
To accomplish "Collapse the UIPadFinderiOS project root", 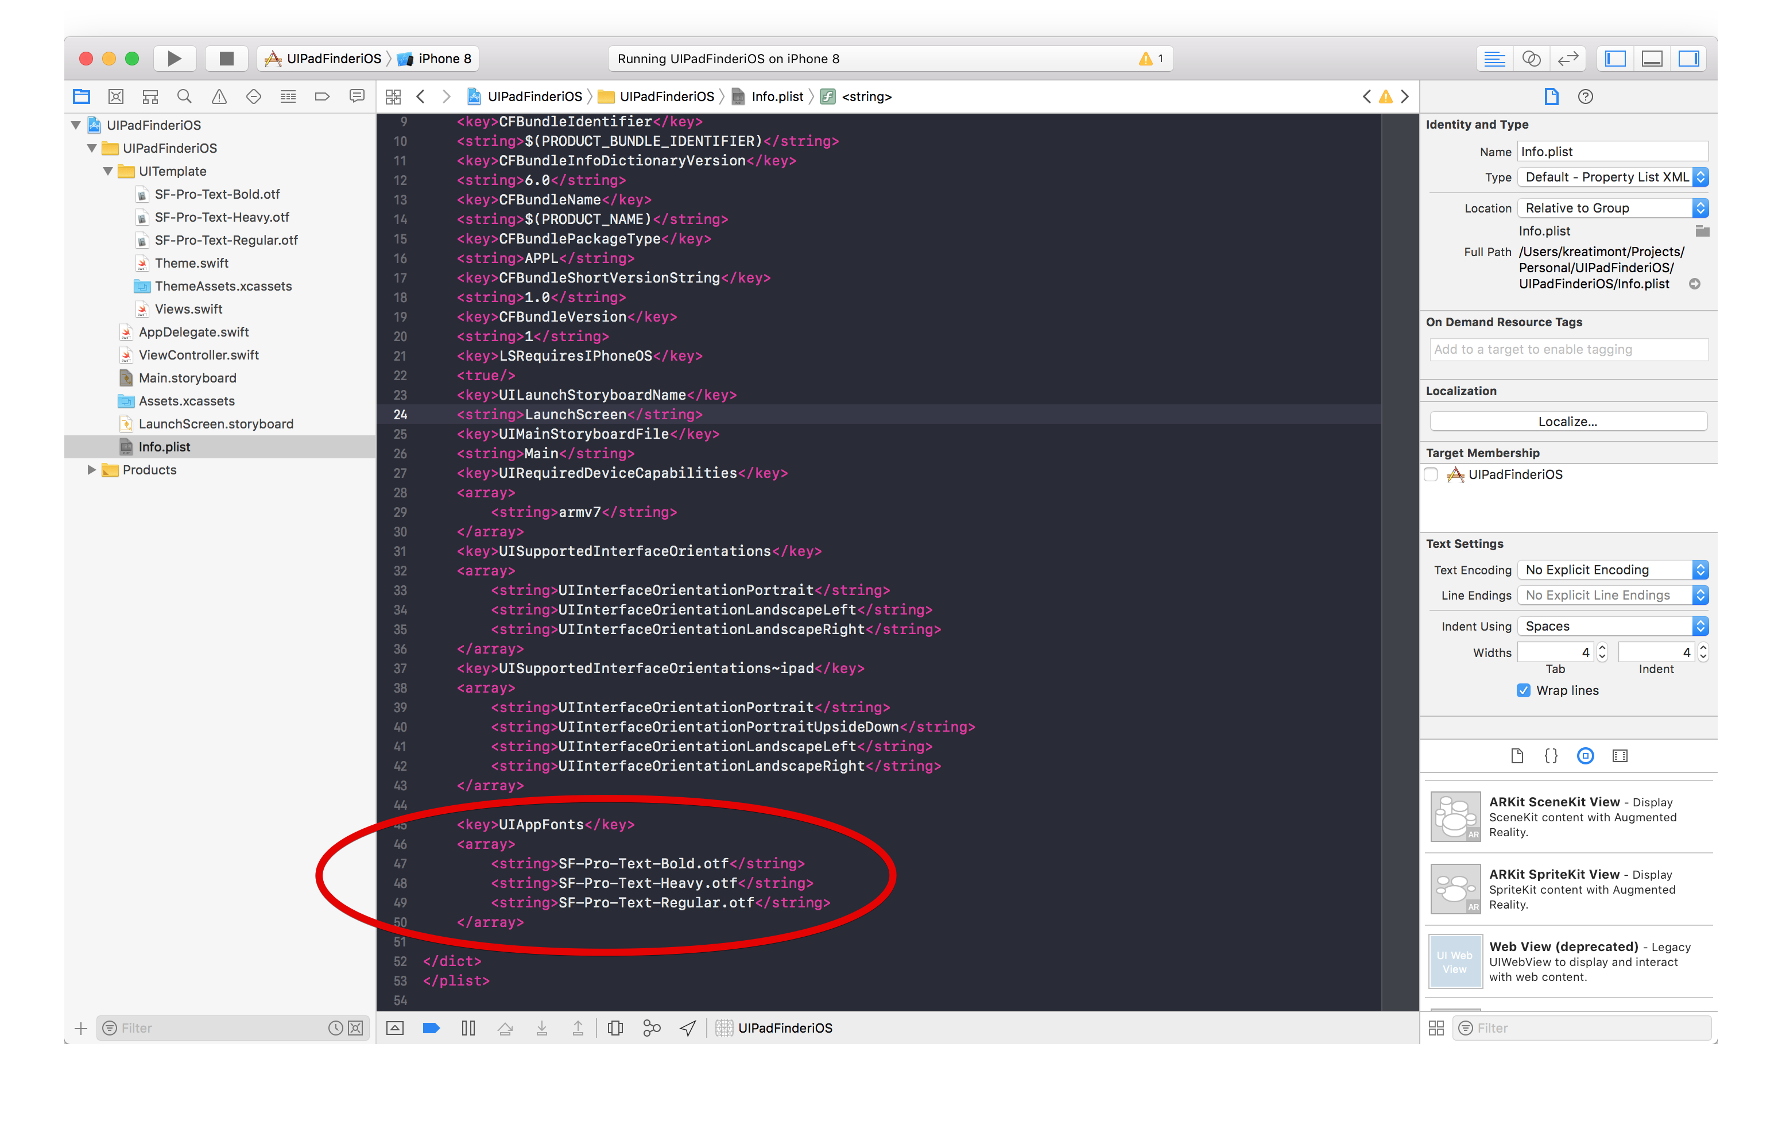I will point(75,125).
